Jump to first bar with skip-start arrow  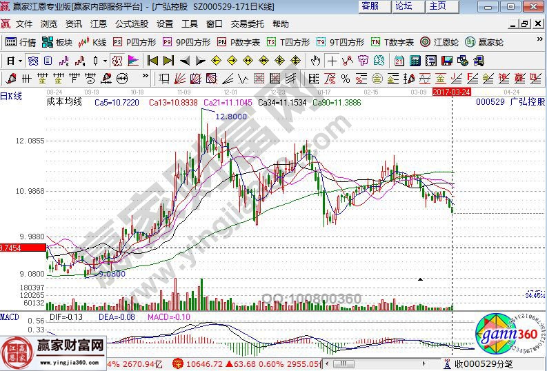click(x=152, y=60)
